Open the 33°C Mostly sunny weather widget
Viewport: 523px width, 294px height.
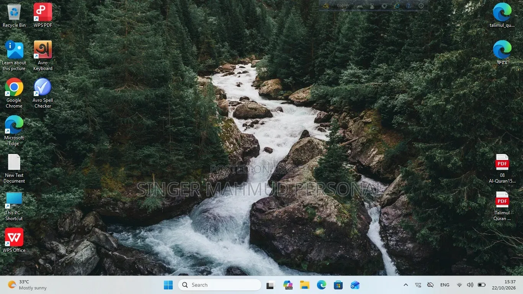pos(27,285)
